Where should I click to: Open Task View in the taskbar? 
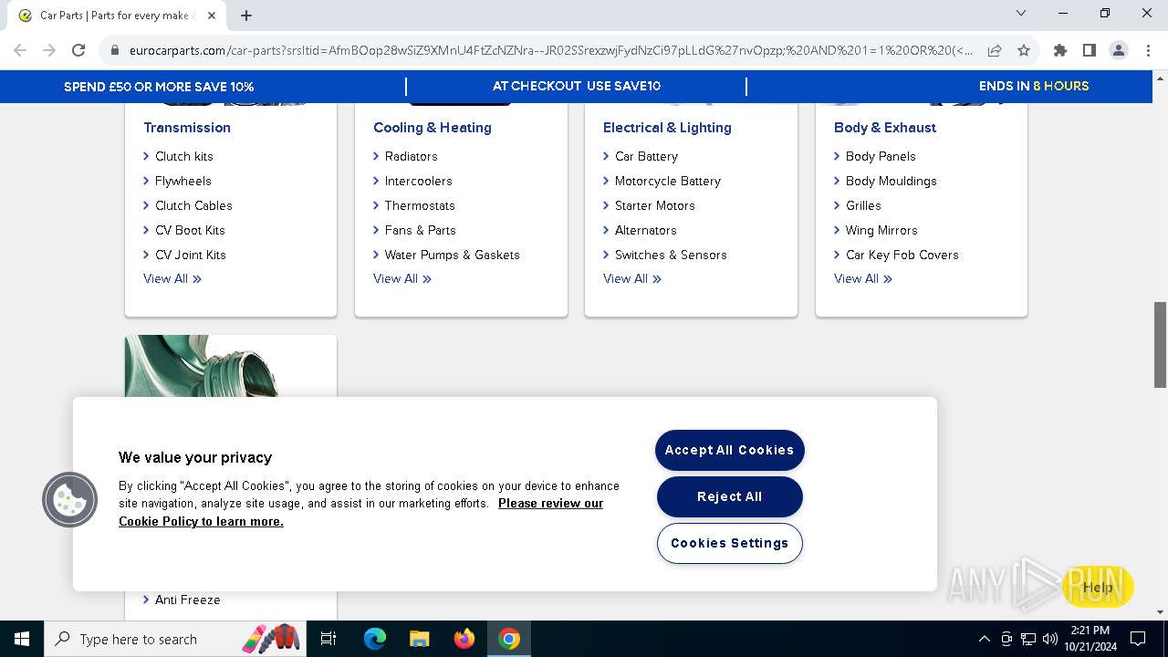(x=328, y=639)
